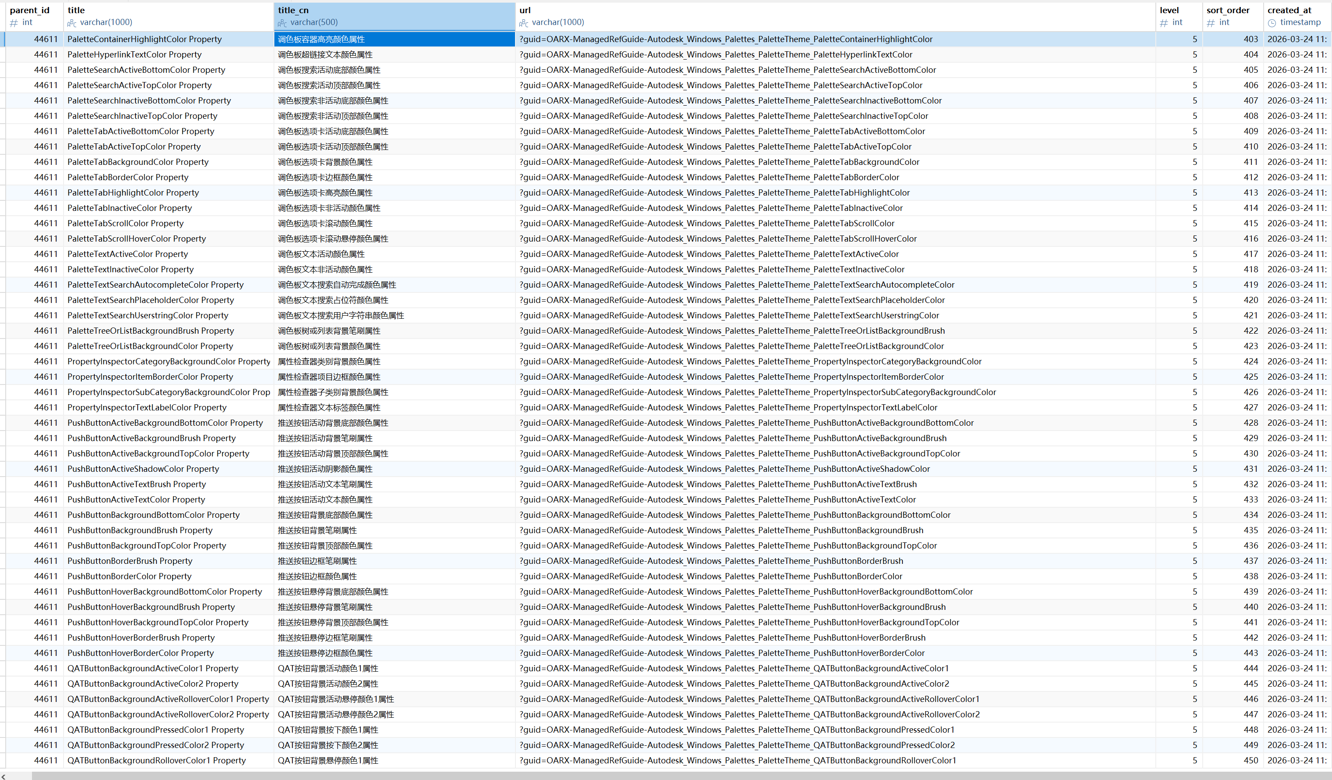Select the sort_order cell with value 450
This screenshot has height=780, width=1332.
tap(1250, 760)
